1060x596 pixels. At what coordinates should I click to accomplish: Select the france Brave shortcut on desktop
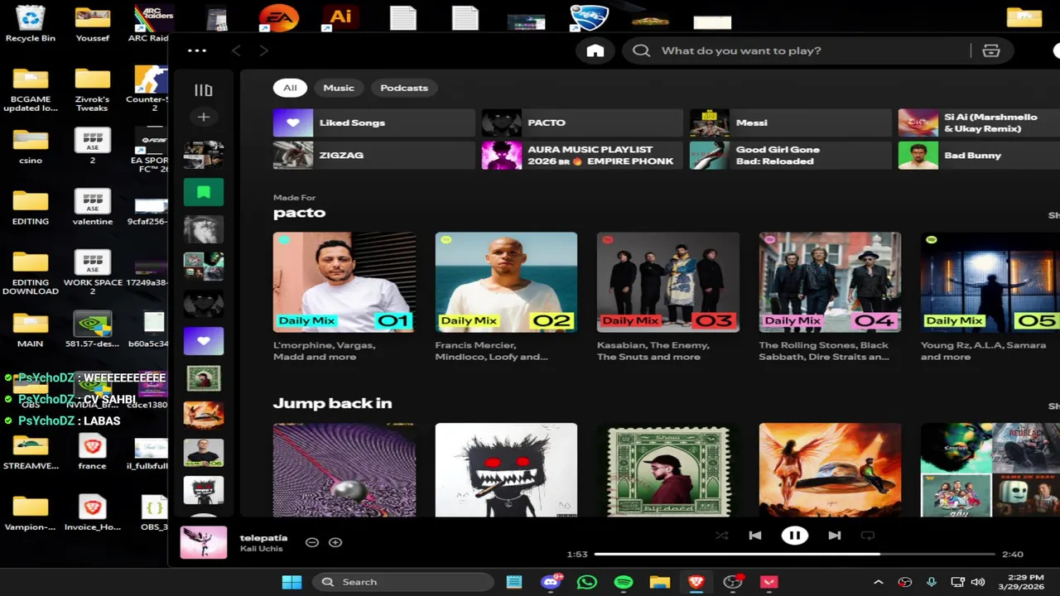coord(92,452)
